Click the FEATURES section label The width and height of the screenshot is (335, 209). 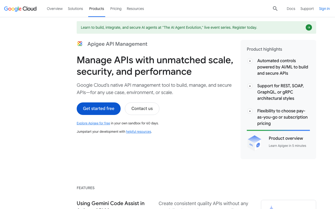pos(86,188)
